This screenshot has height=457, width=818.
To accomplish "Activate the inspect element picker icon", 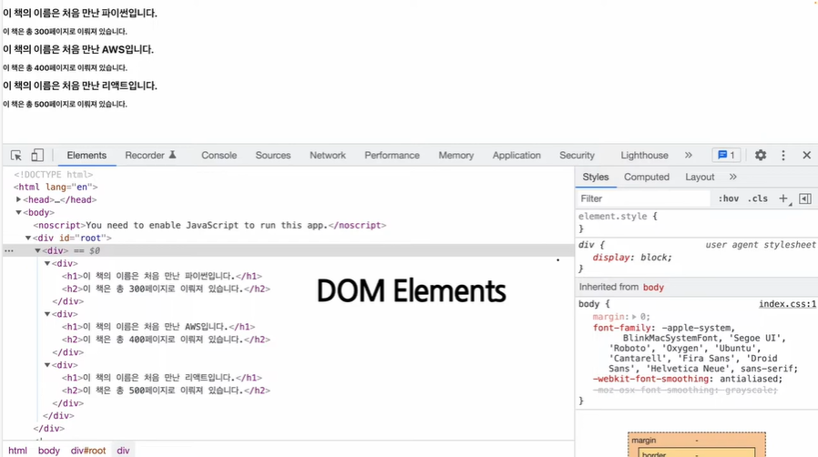I will pos(16,156).
